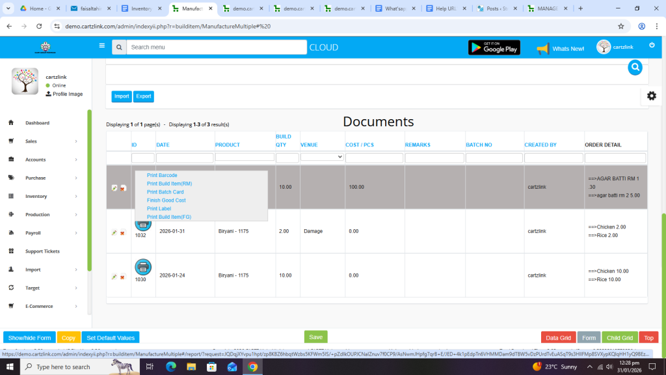Click the edit pencil for record 1032

pyautogui.click(x=114, y=232)
